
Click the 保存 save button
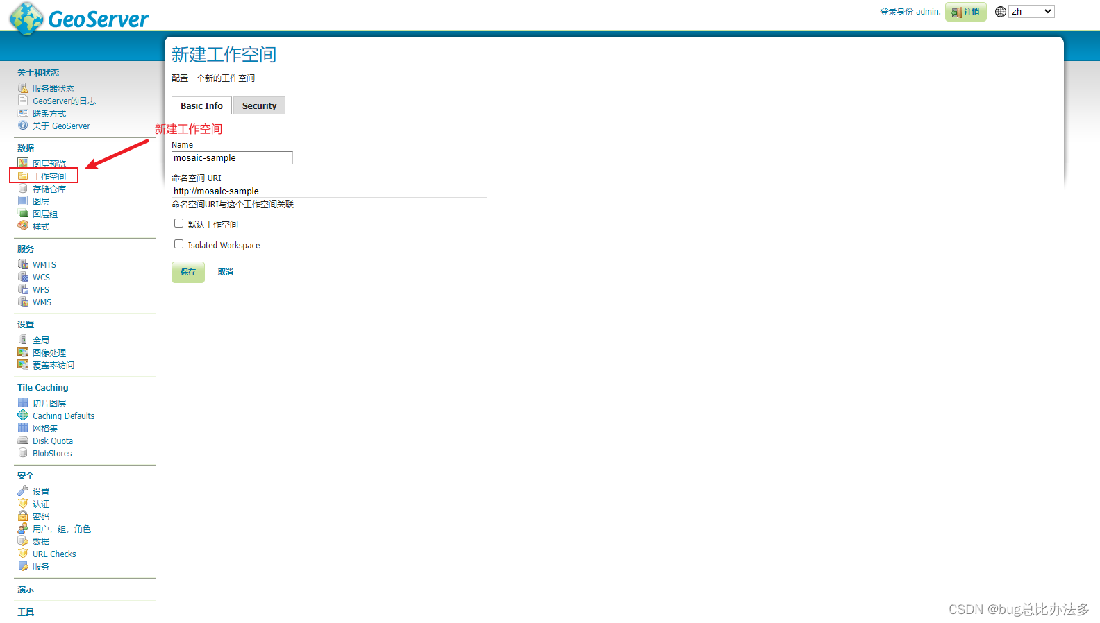click(x=188, y=272)
